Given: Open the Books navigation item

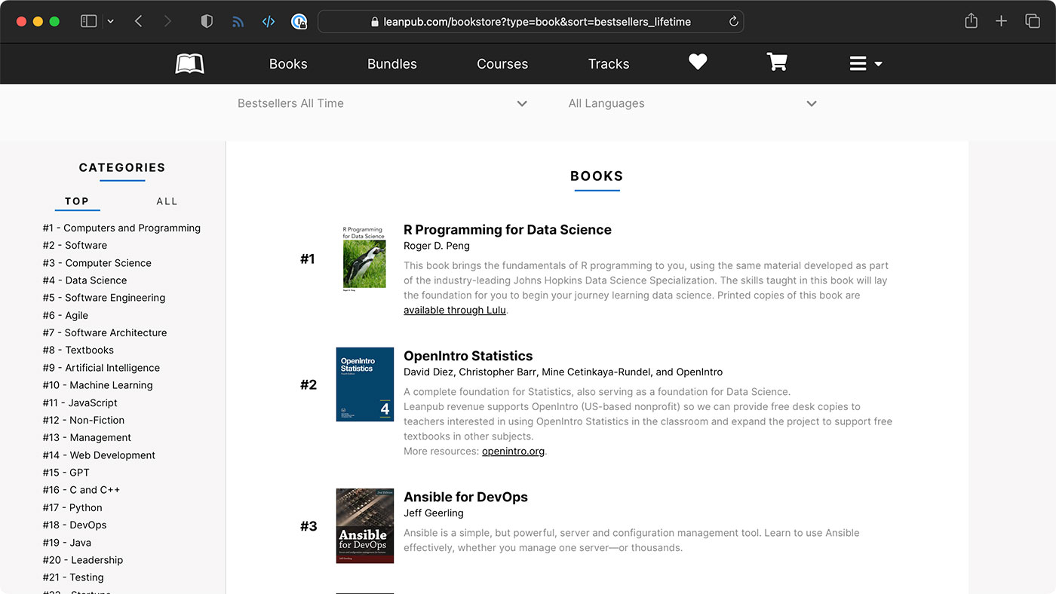Looking at the screenshot, I should [x=288, y=64].
